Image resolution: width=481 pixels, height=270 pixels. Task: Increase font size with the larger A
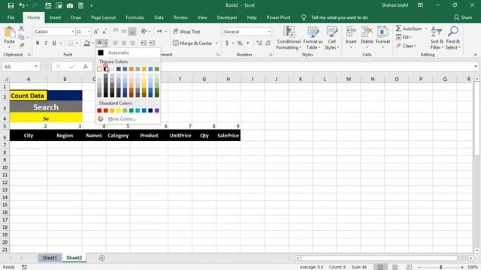[96, 31]
